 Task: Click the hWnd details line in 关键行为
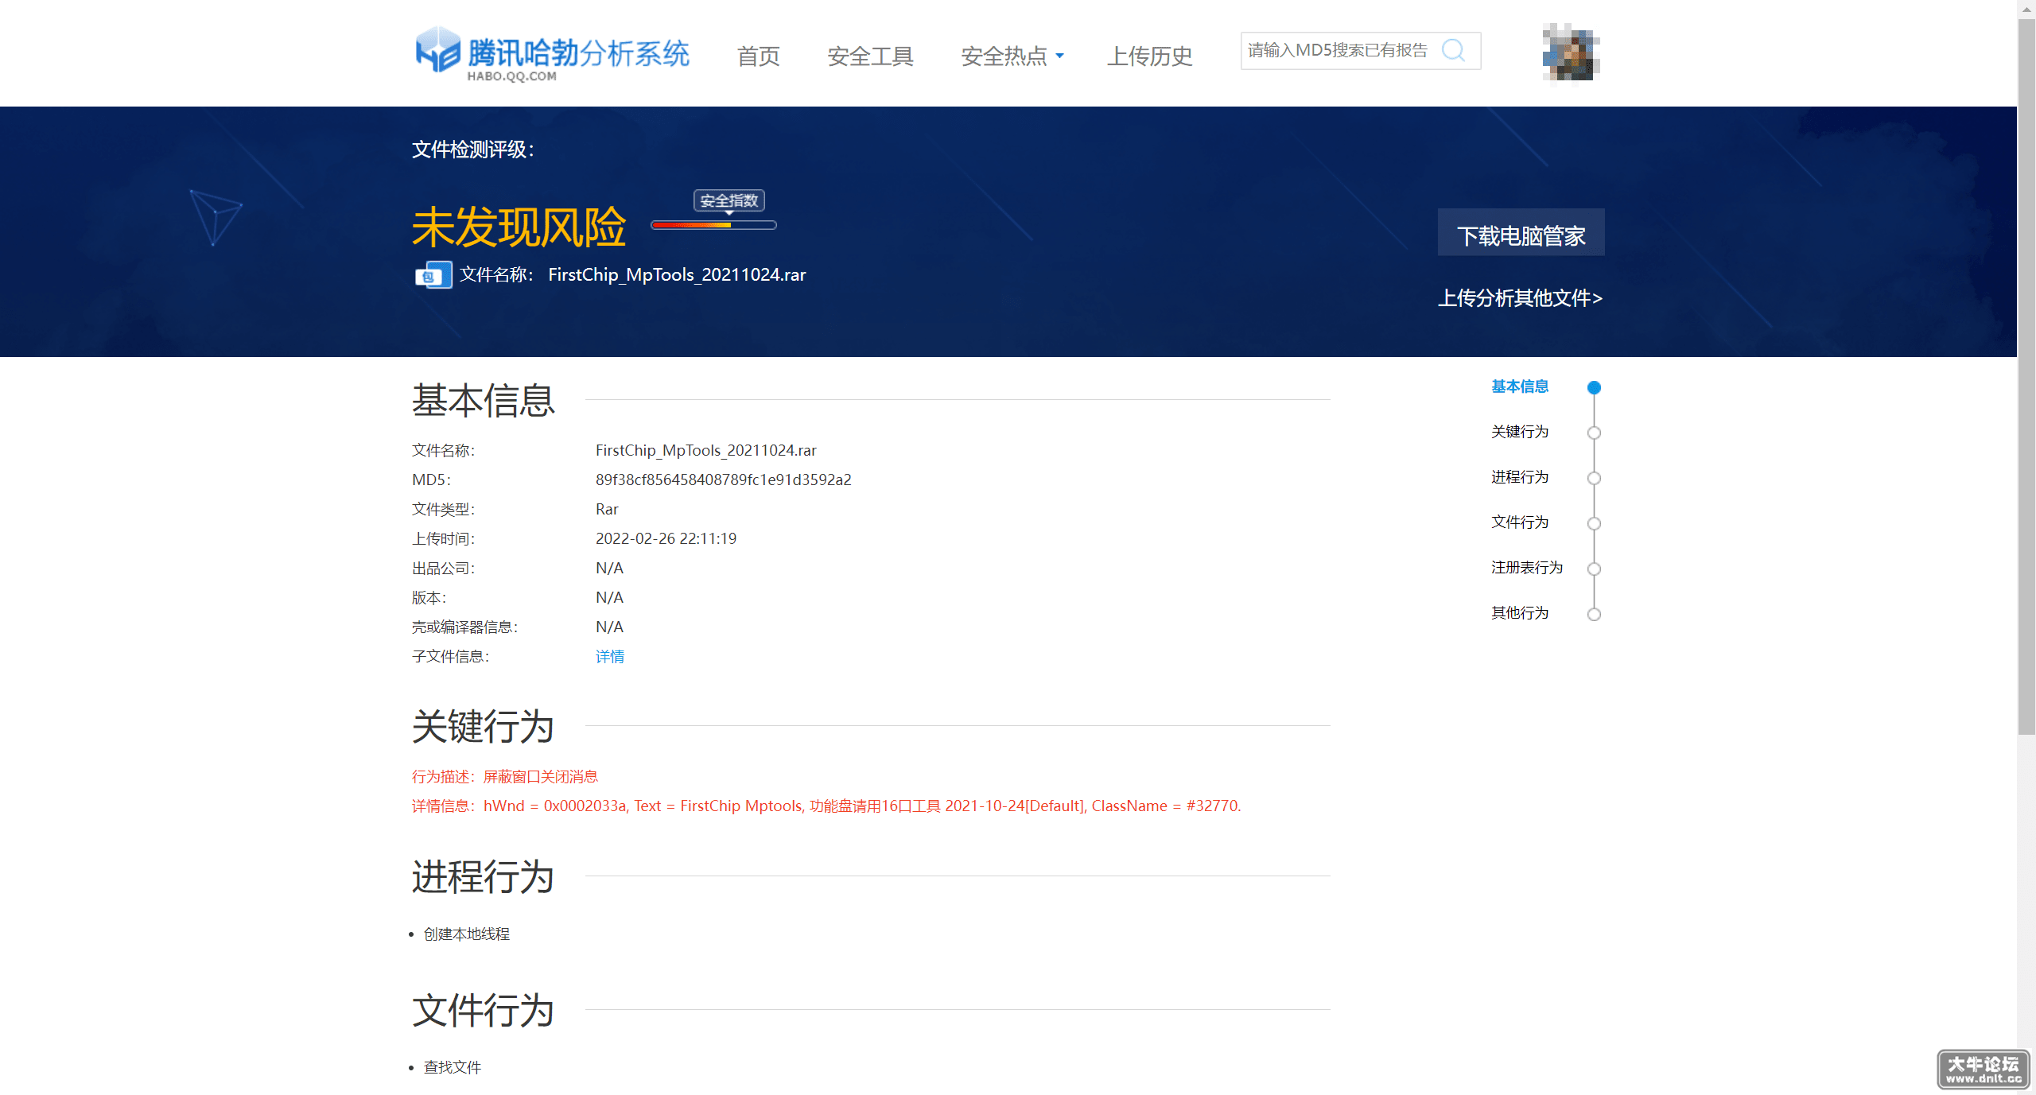pos(826,806)
